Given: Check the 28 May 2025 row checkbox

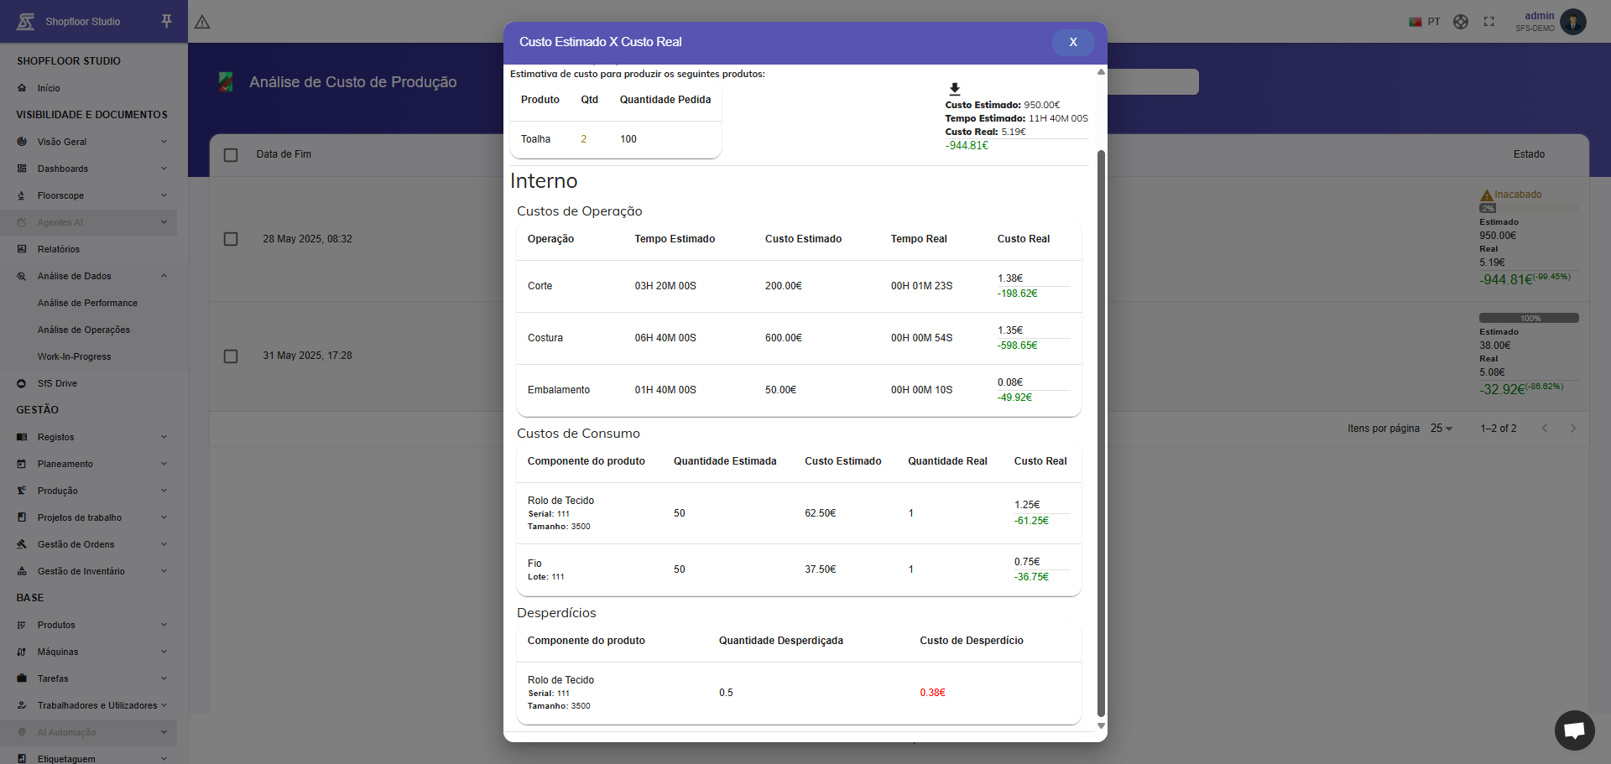Looking at the screenshot, I should click(231, 239).
